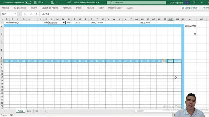The height and width of the screenshot is (117, 209).
Task: Click the formula bar showing =AF7+1
Action: tap(124, 14)
